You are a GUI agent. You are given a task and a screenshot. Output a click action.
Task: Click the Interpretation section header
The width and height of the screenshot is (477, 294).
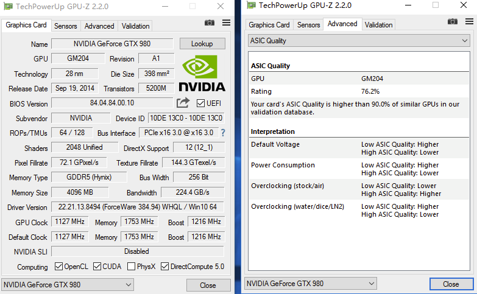pos(273,131)
